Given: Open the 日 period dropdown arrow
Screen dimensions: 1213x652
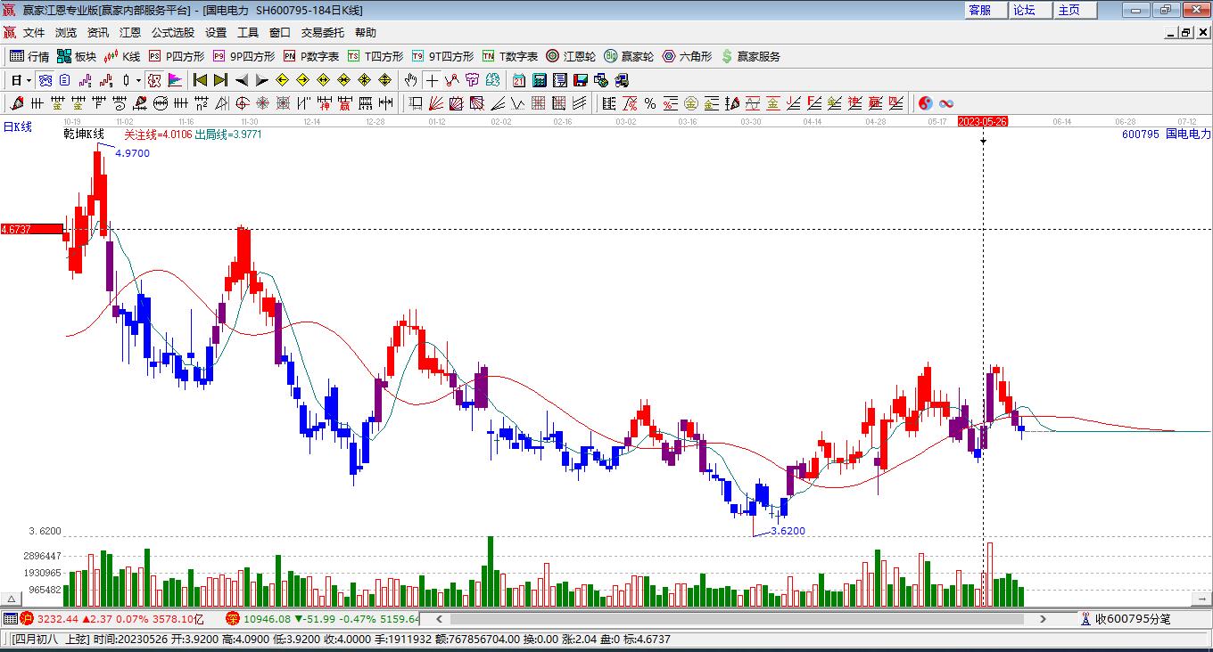Looking at the screenshot, I should point(29,80).
